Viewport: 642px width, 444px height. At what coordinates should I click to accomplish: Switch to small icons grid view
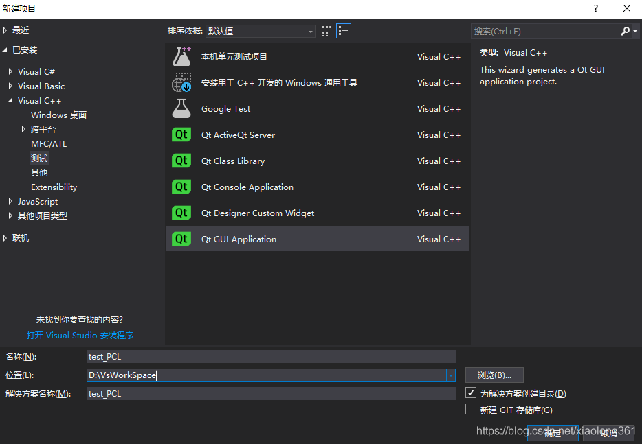coord(326,31)
